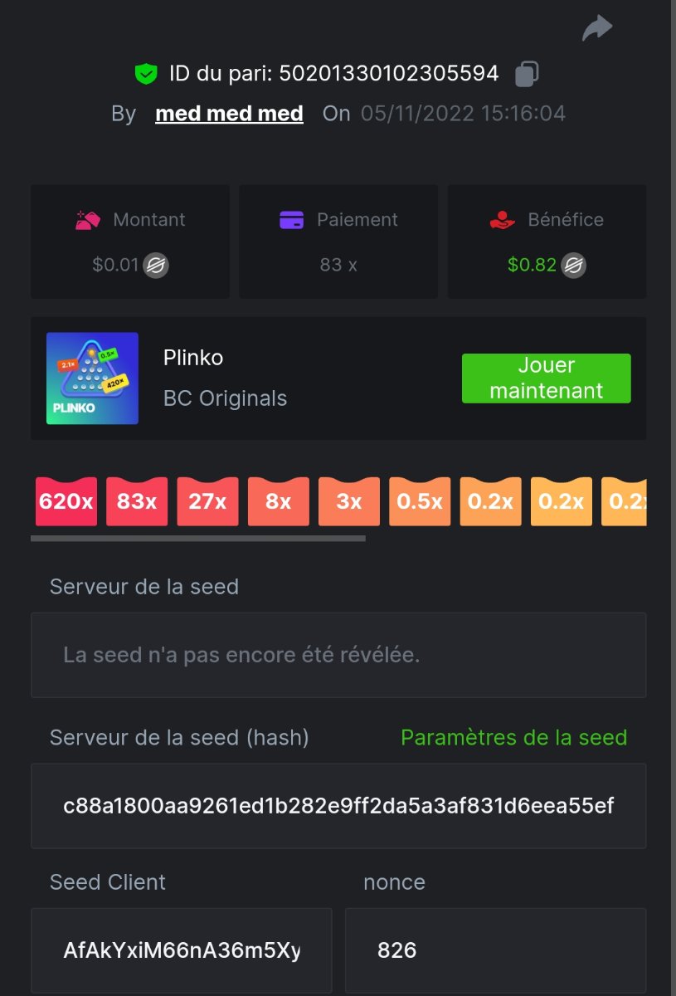Open the med med med user profile
Screen dimensions: 676x996
click(x=229, y=114)
